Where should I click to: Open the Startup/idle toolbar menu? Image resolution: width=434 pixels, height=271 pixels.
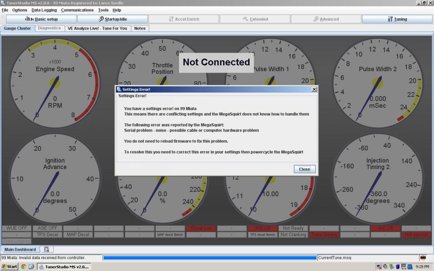pyautogui.click(x=112, y=19)
